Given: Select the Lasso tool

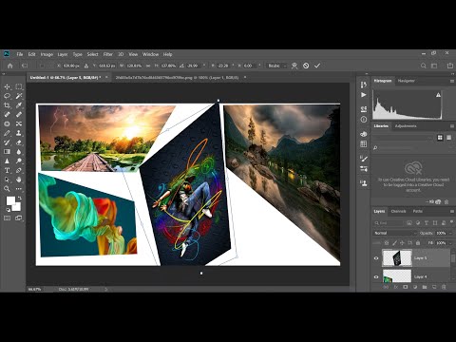Looking at the screenshot, I should 7,96.
